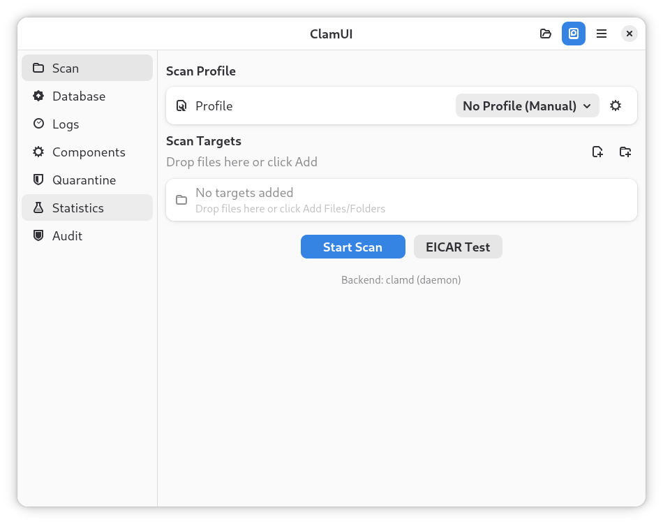
Task: Open profile management gear icon
Action: tap(616, 105)
